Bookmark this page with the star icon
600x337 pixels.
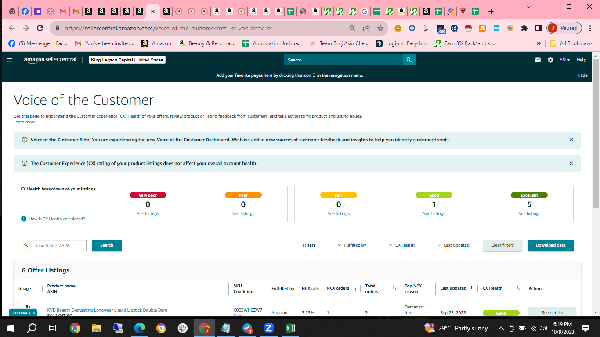pos(380,28)
